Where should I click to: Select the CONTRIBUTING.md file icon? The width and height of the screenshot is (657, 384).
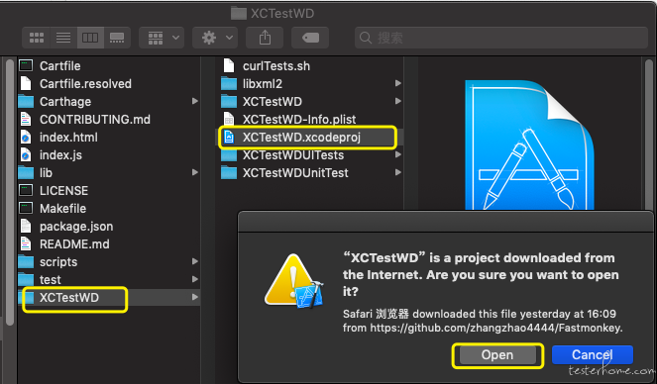coord(26,119)
